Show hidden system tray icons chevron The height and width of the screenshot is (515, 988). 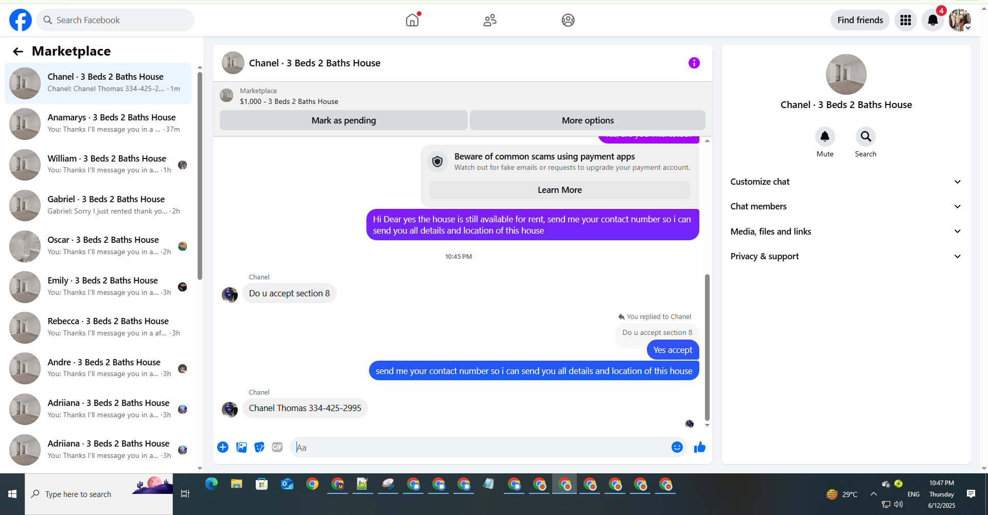873,494
